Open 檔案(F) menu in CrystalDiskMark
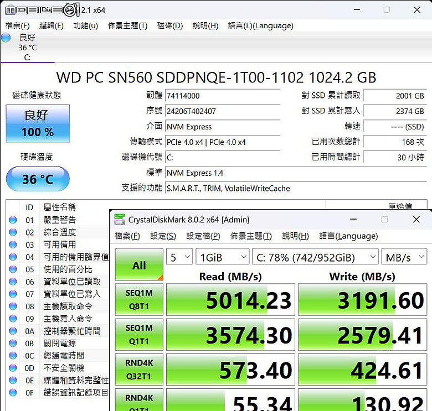The width and height of the screenshot is (432, 411). (127, 236)
